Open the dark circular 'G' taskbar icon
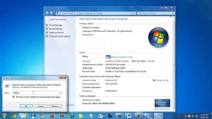The image size is (212, 119). [x=110, y=116]
